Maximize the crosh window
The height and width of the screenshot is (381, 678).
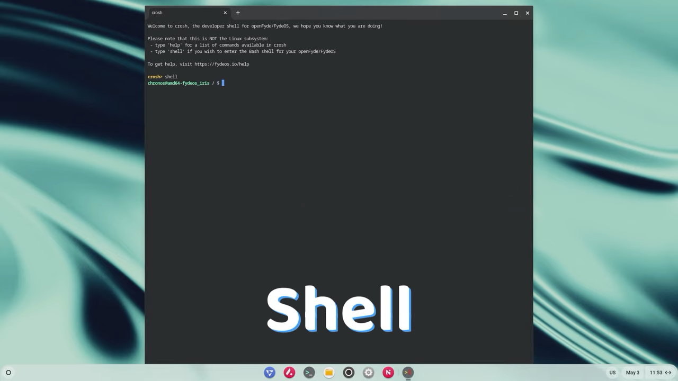[x=516, y=13]
